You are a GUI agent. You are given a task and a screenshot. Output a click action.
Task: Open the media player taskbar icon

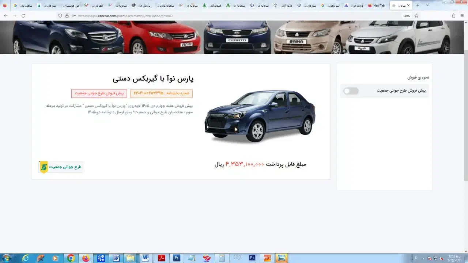[x=55, y=258]
